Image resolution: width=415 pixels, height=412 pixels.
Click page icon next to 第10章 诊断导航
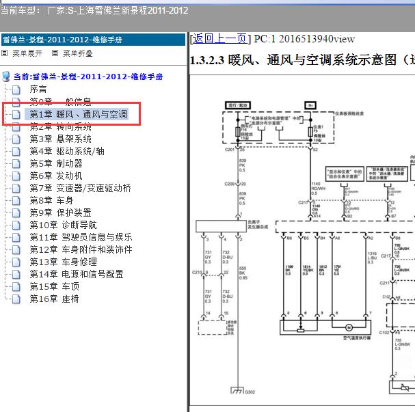tap(16, 225)
